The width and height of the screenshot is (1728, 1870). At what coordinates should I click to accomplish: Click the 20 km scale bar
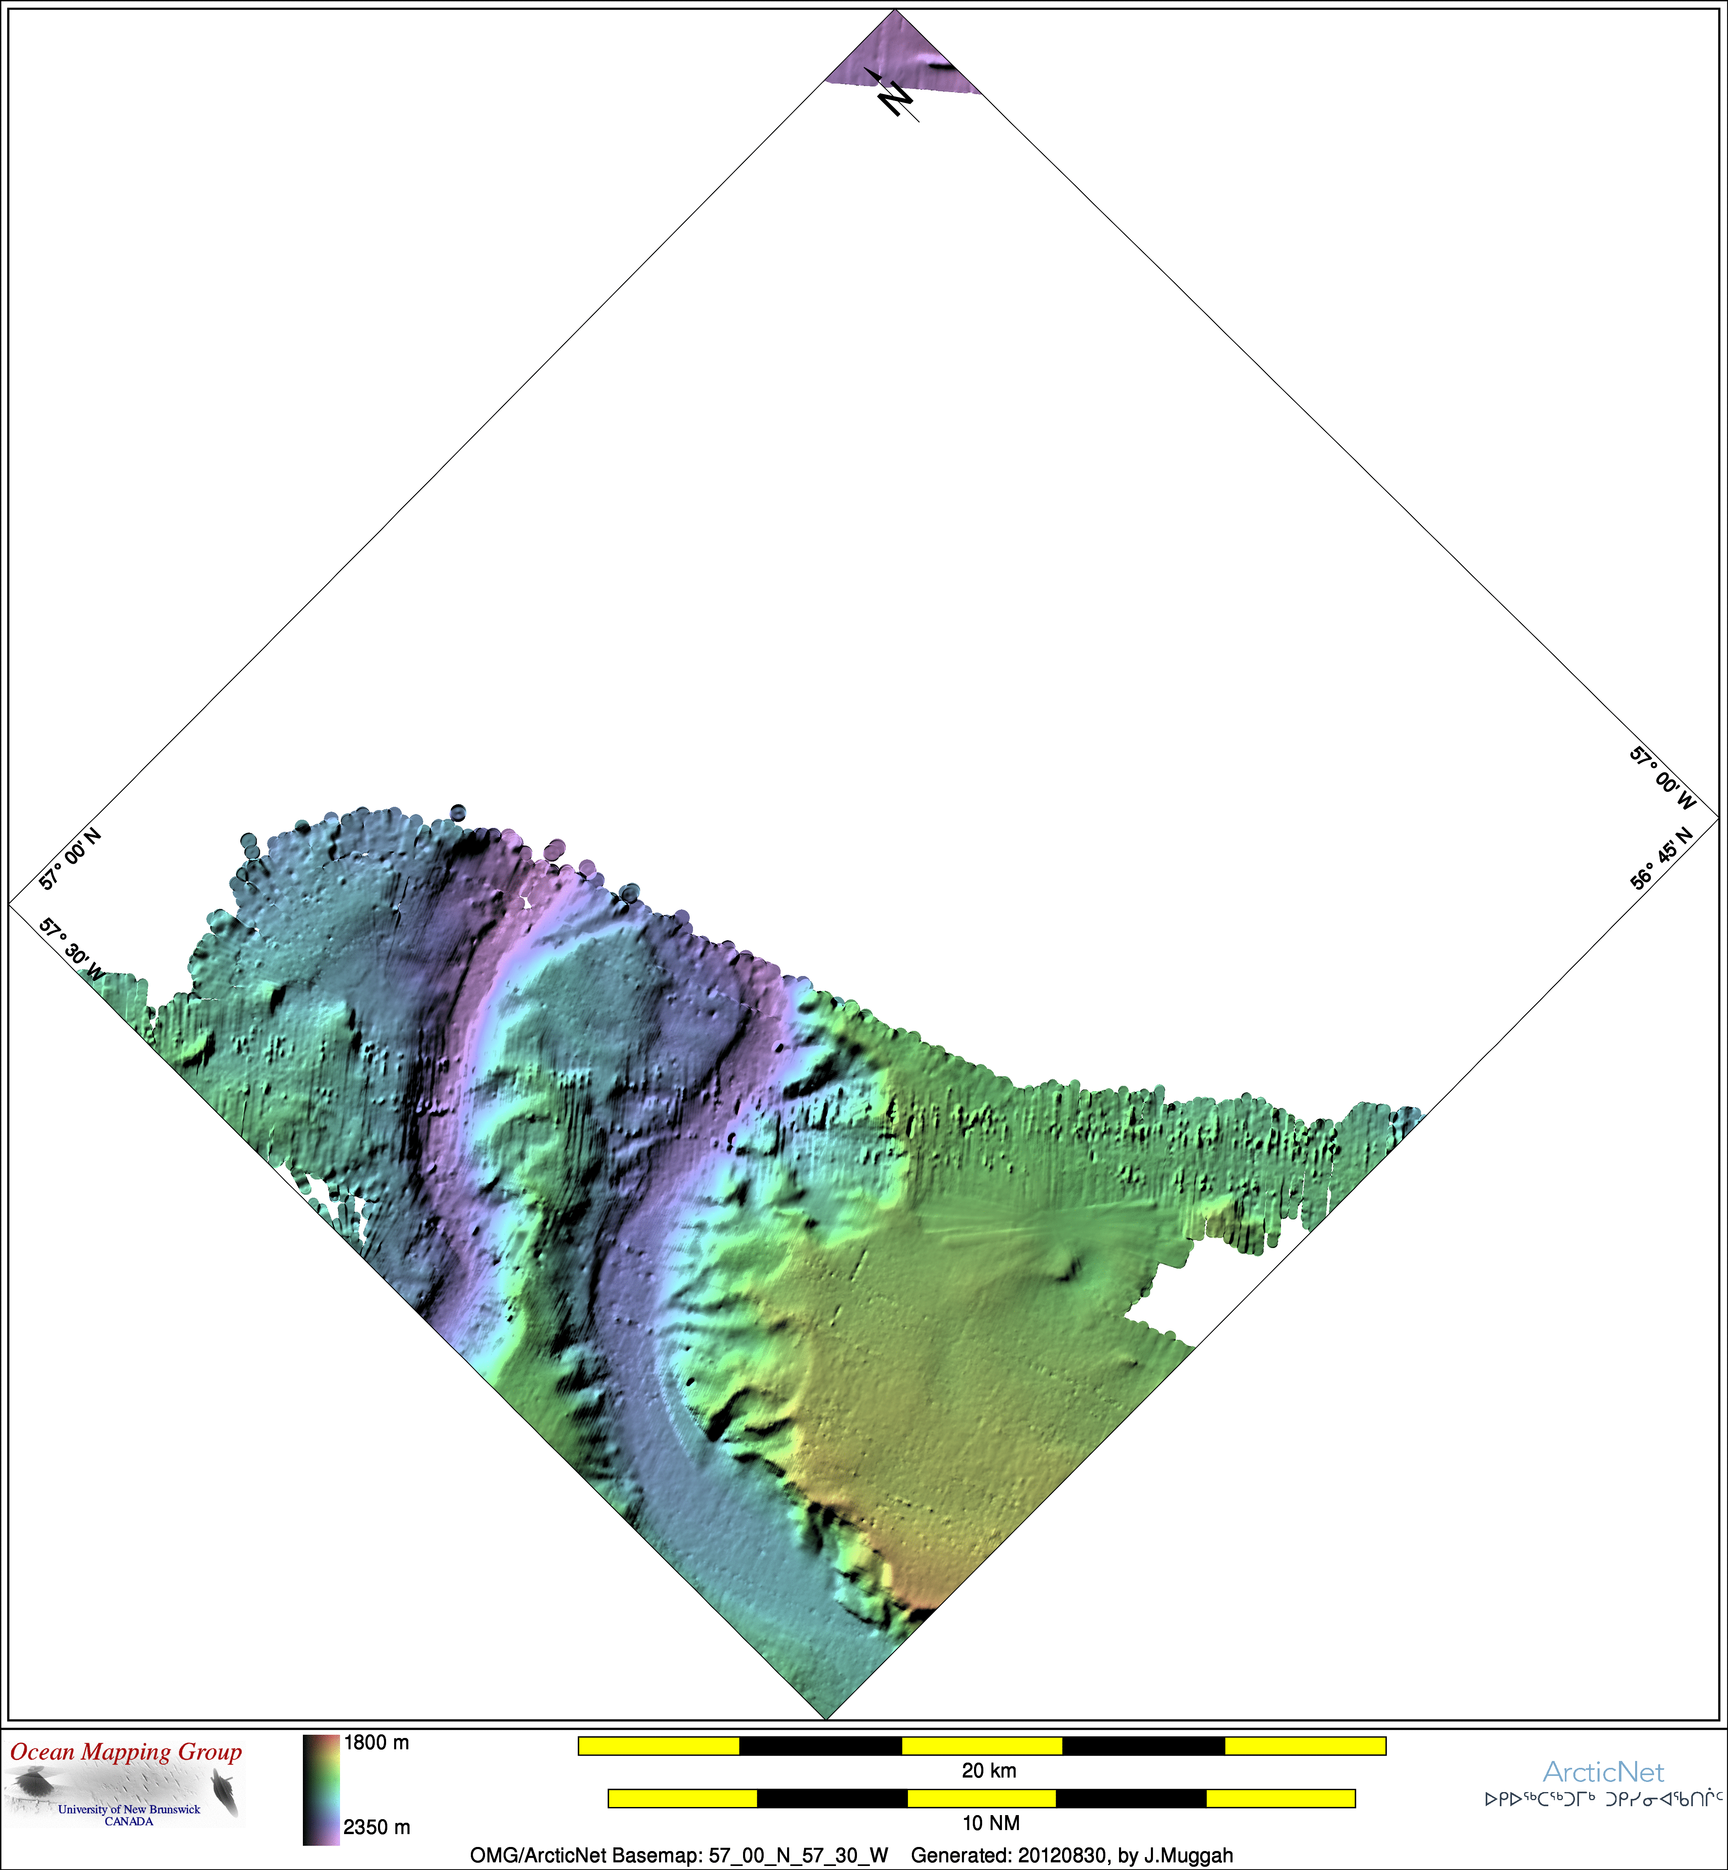982,1746
